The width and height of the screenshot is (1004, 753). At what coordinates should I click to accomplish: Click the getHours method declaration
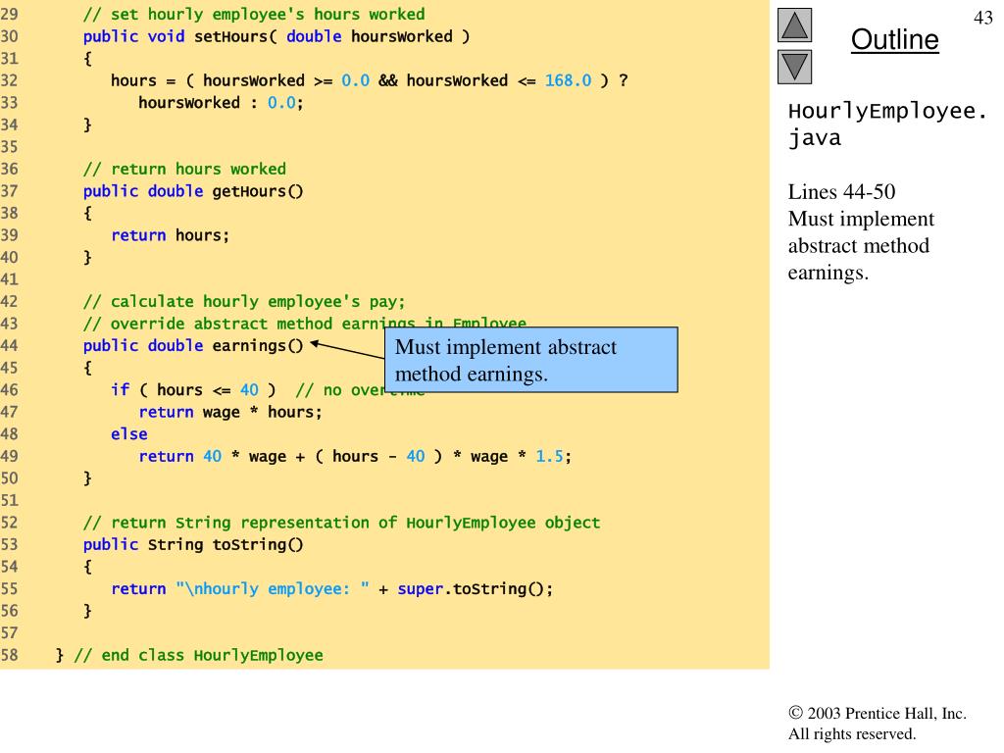point(193,191)
